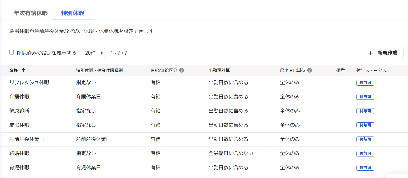Viewport: 408px width, 178px height.
Task: Click 産前産後休業日 in the 種別 column
Action: point(94,139)
